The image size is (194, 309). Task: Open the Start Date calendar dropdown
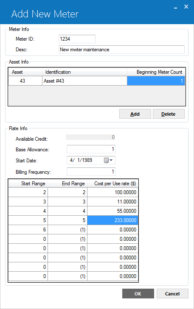(x=111, y=160)
